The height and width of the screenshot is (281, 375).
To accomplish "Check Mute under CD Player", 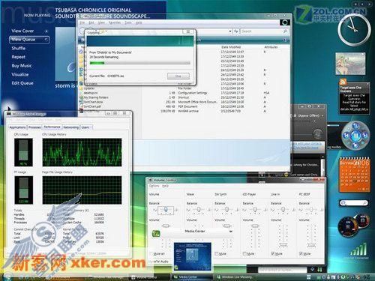I will [x=245, y=253].
